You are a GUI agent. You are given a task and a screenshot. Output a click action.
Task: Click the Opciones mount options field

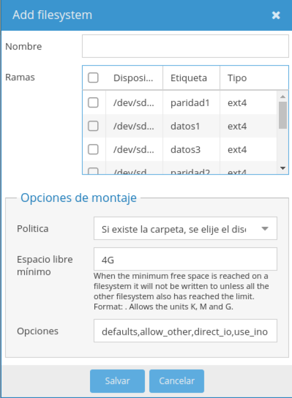[x=185, y=331]
